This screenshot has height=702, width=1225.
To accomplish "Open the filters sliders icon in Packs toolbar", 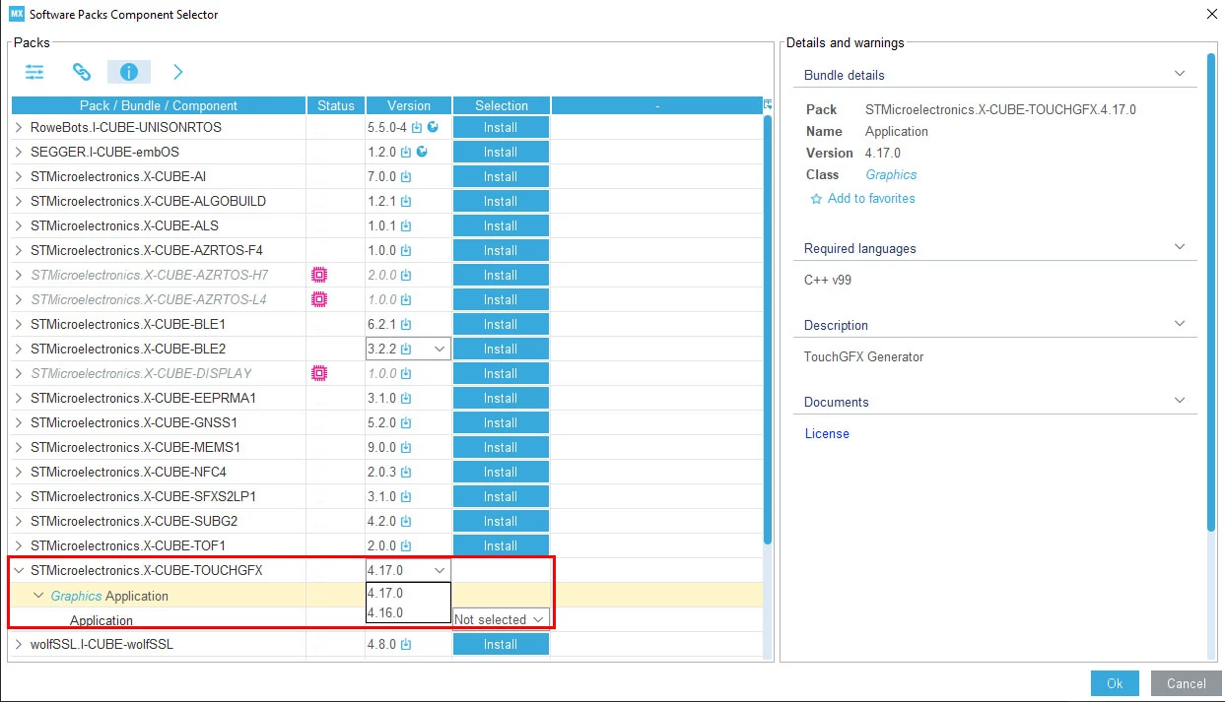I will 35,72.
